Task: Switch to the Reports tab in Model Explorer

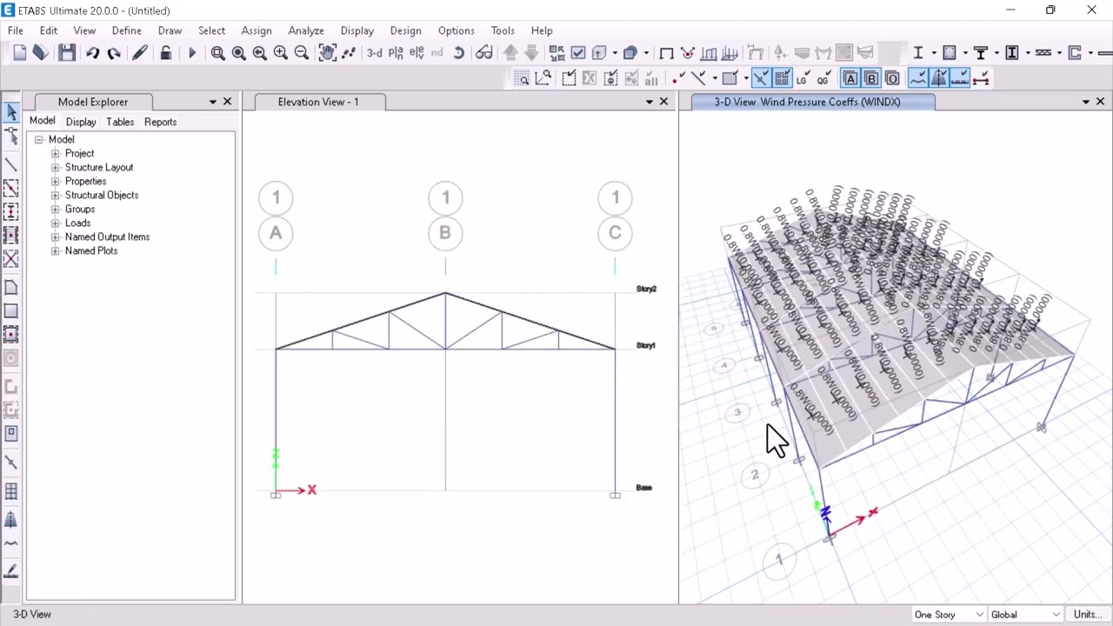Action: (160, 122)
